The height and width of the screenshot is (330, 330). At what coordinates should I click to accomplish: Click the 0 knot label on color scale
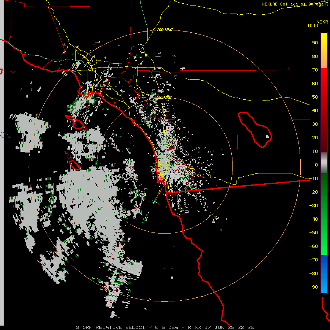[x=316, y=165]
